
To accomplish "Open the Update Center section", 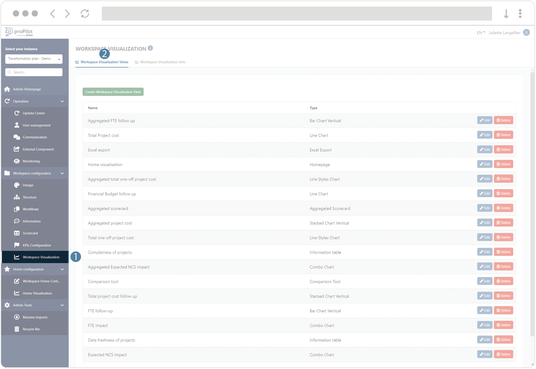I will coord(34,113).
